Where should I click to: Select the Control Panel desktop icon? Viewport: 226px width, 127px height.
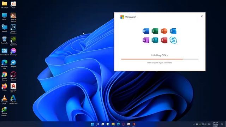pos(5,52)
